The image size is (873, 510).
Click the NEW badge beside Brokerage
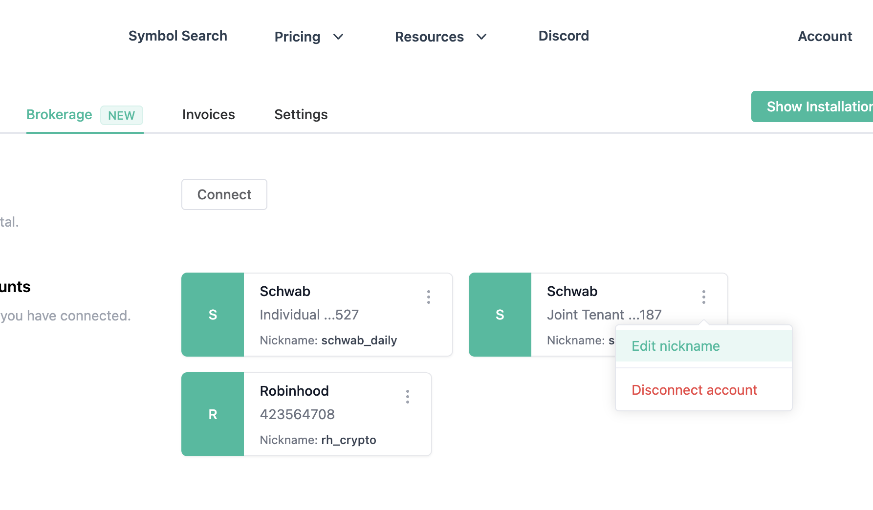pyautogui.click(x=122, y=115)
